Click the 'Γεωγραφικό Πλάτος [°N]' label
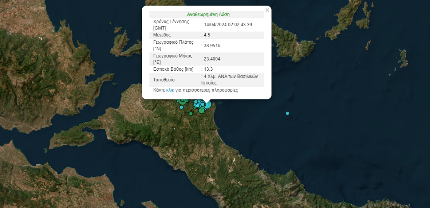Image resolution: width=430 pixels, height=208 pixels. 173,45
